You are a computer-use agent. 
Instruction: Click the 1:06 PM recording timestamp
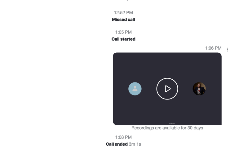pos(213,48)
